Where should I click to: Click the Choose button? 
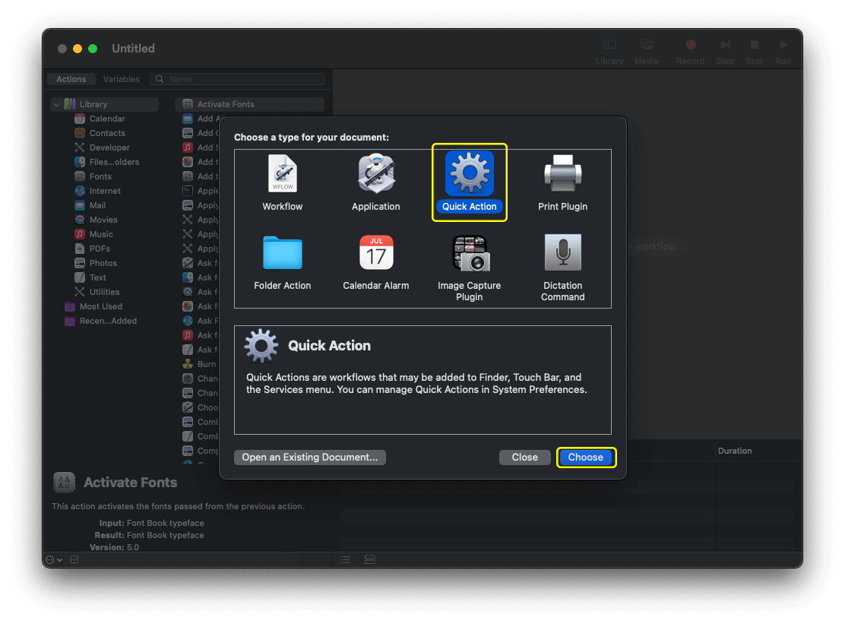pos(586,457)
